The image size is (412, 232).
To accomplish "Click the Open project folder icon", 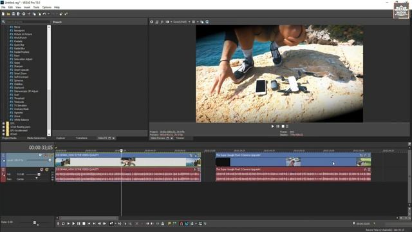I will (x=8, y=14).
